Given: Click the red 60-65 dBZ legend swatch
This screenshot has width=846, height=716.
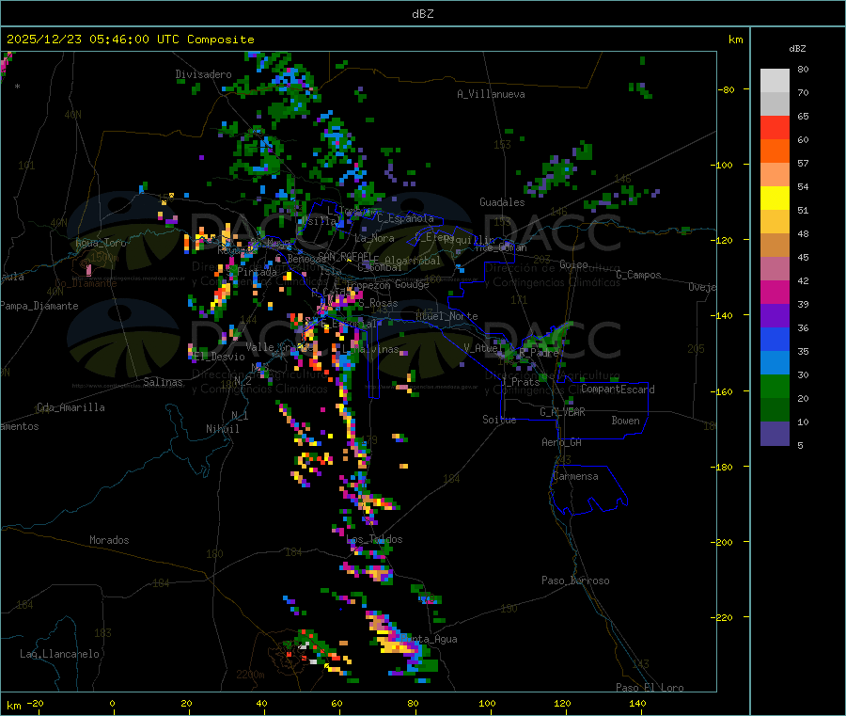Looking at the screenshot, I should (x=775, y=127).
